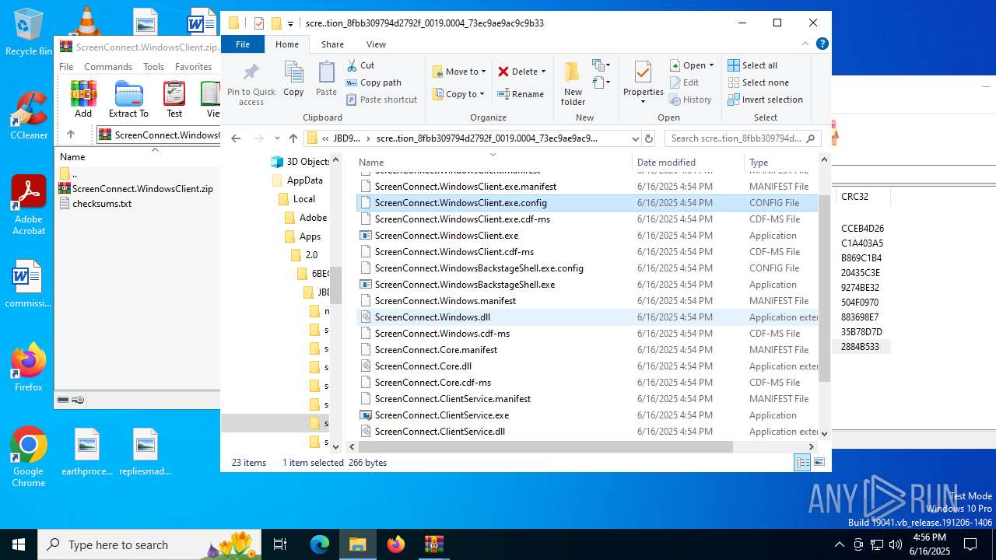
Task: Open recent locations dropdown arrow
Action: point(277,138)
